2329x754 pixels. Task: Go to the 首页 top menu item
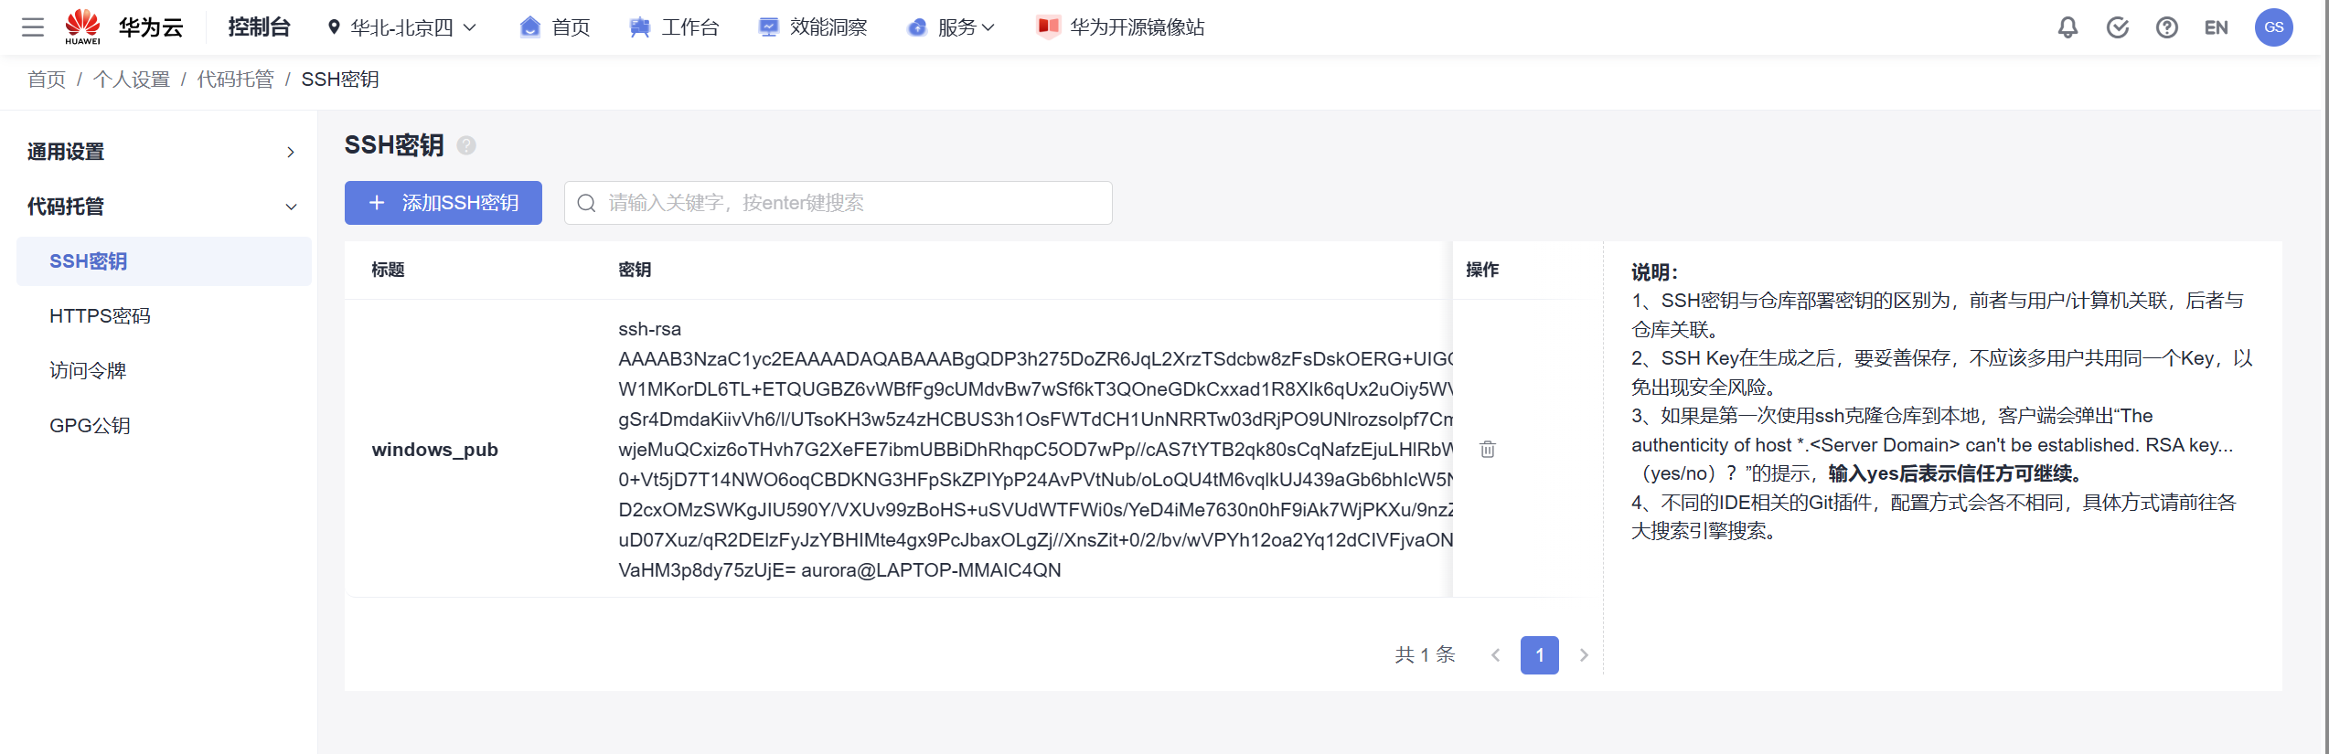571,27
